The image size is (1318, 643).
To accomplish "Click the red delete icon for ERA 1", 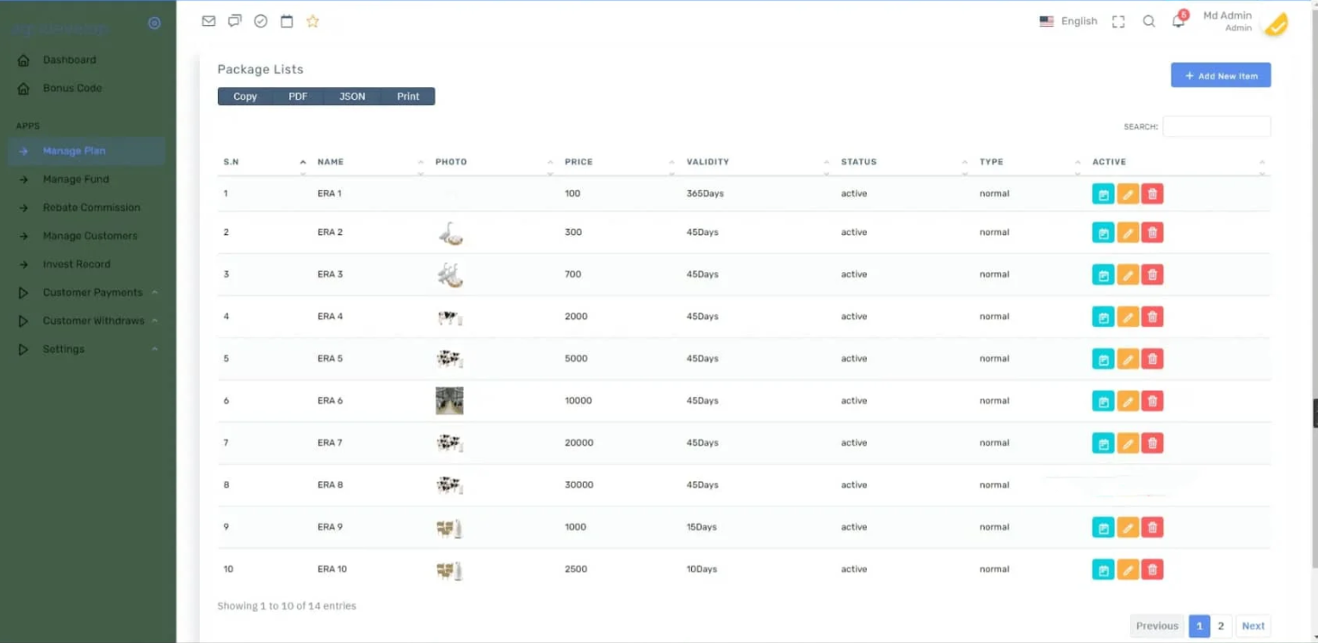I will (x=1152, y=194).
